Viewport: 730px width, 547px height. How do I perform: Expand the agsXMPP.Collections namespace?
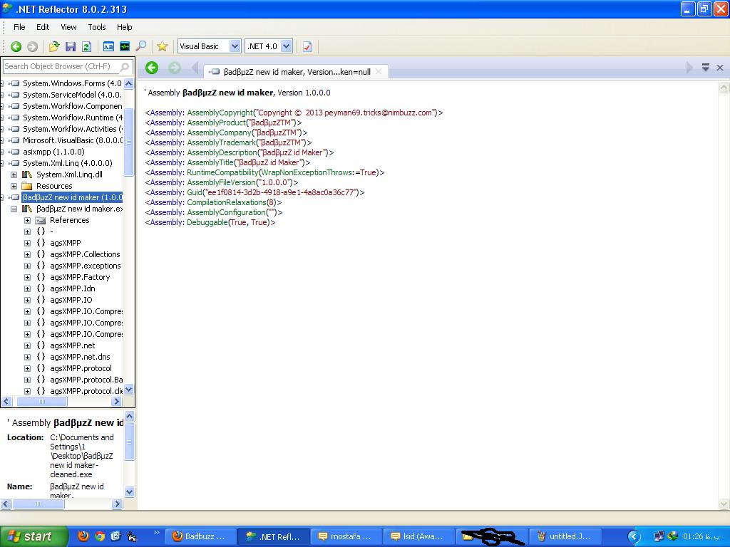pyautogui.click(x=28, y=254)
